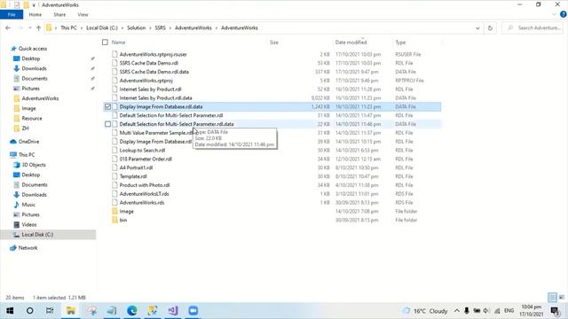Go back using the Back arrow
Image resolution: width=568 pixels, height=319 pixels.
8,27
